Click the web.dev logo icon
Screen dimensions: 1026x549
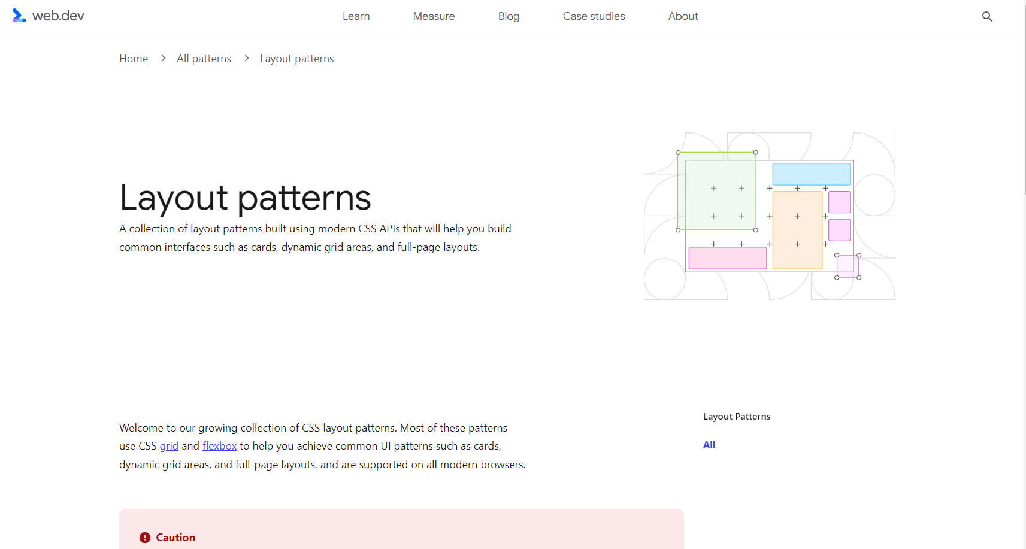[x=19, y=15]
